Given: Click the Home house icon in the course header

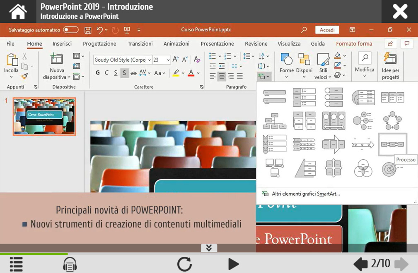Looking at the screenshot, I should [x=18, y=12].
